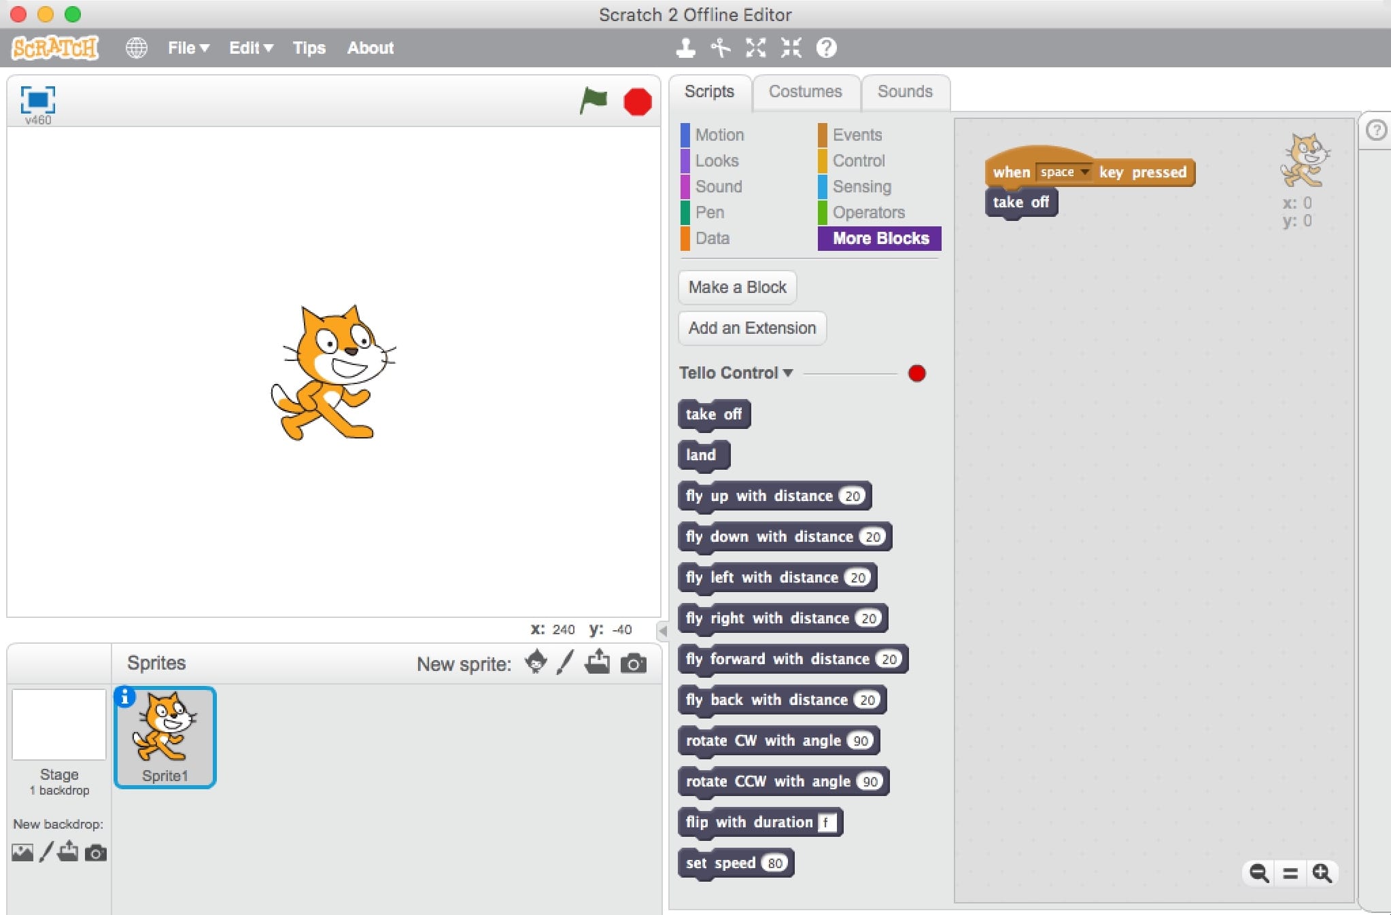Switch to the Costumes tab
This screenshot has width=1391, height=915.
805,91
